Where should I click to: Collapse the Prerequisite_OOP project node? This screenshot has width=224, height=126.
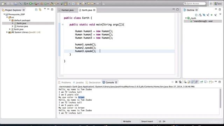point(4,14)
